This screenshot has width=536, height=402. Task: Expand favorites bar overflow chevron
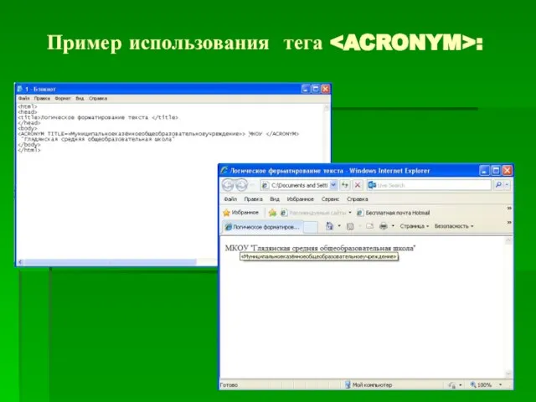[509, 209]
